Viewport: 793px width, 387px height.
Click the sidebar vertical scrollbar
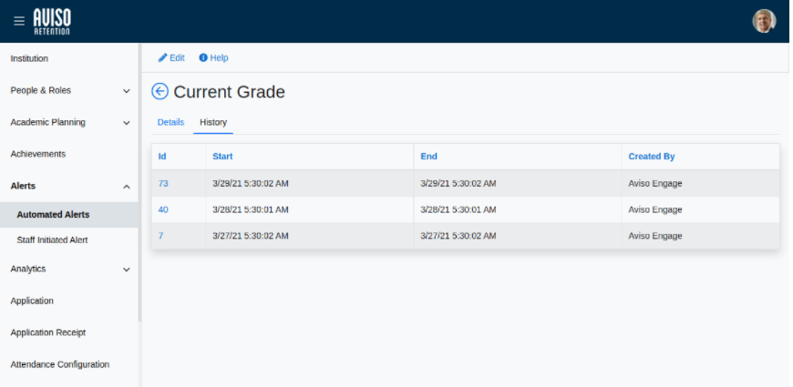click(x=140, y=182)
